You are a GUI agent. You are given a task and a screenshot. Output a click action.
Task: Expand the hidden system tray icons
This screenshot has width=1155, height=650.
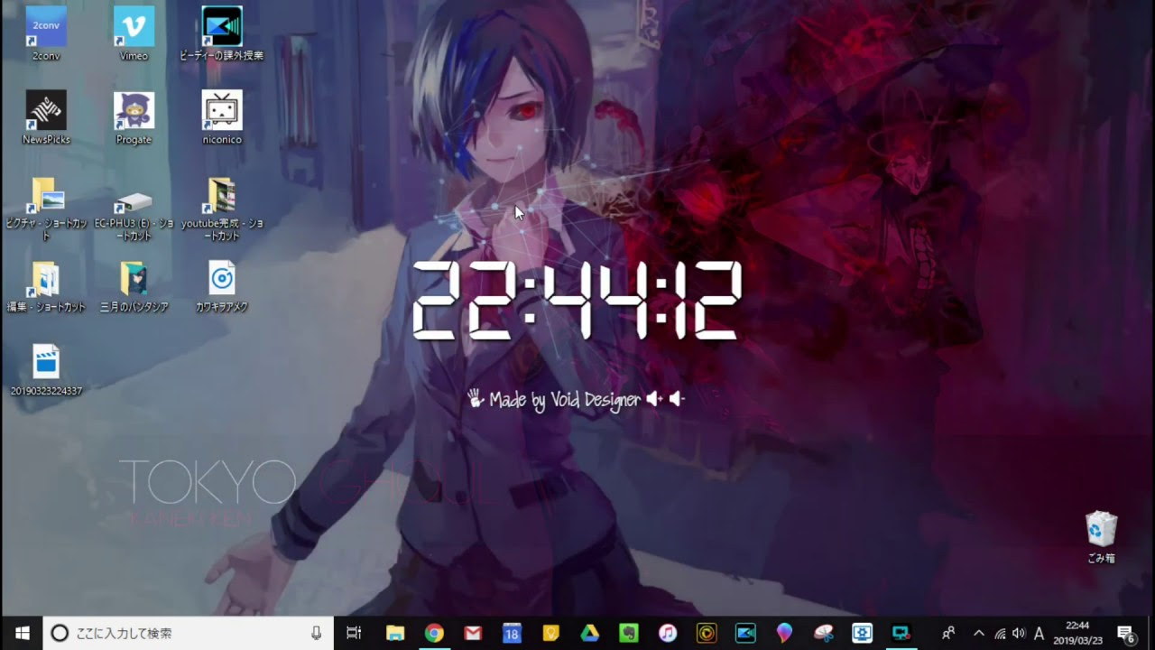978,633
